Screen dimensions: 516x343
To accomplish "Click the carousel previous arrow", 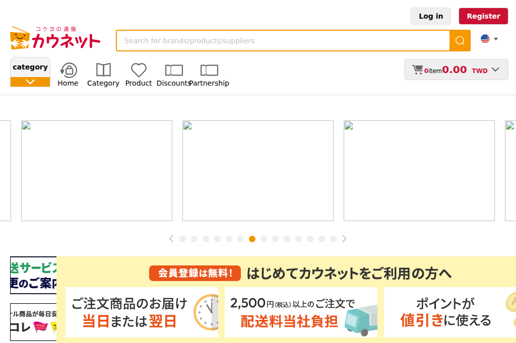I will tap(171, 239).
